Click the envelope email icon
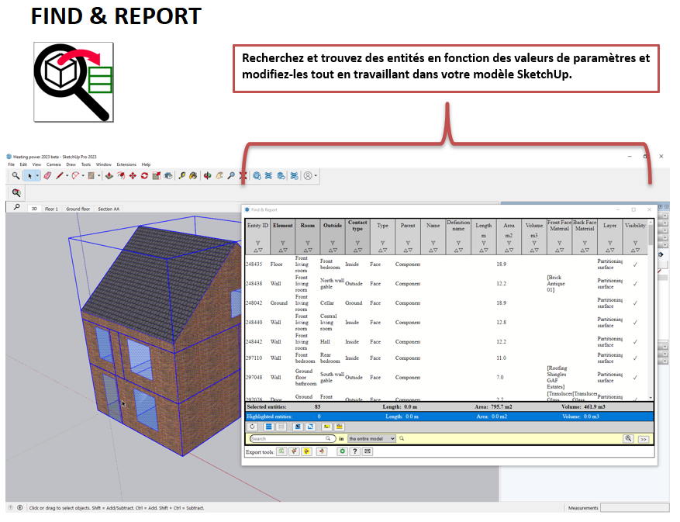 pyautogui.click(x=367, y=451)
